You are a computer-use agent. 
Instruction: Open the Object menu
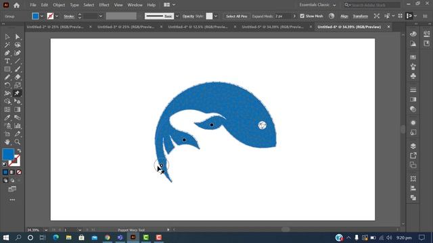pyautogui.click(x=59, y=5)
